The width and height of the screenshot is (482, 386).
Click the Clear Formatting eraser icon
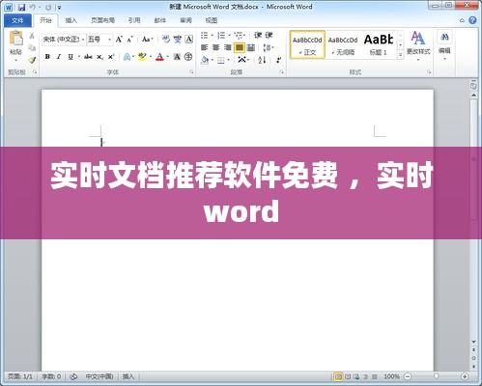[166, 40]
